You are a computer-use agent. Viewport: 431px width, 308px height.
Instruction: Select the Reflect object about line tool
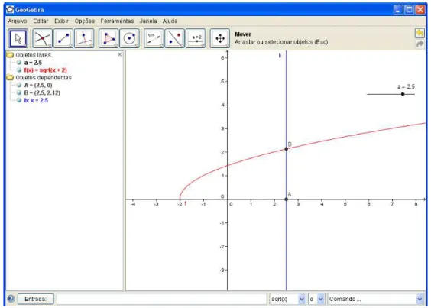click(x=175, y=38)
